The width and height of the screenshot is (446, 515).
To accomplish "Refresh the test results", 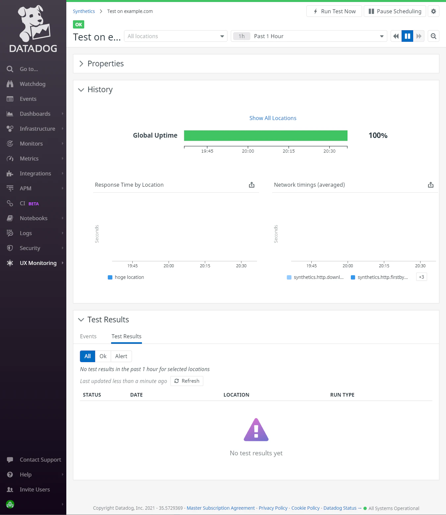I will coord(187,381).
